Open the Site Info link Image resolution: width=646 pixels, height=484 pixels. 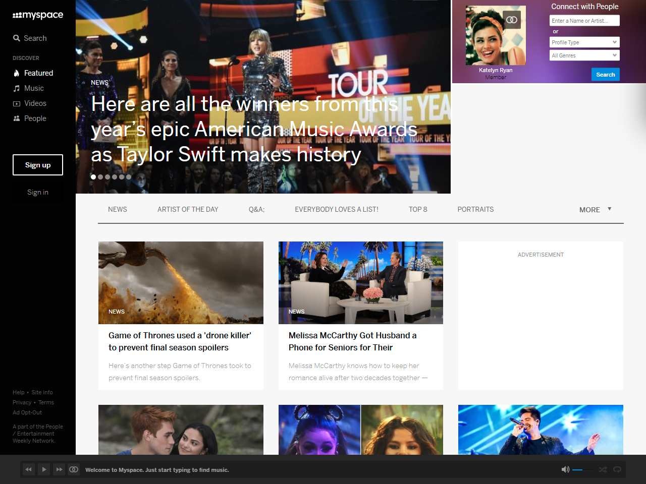click(42, 392)
